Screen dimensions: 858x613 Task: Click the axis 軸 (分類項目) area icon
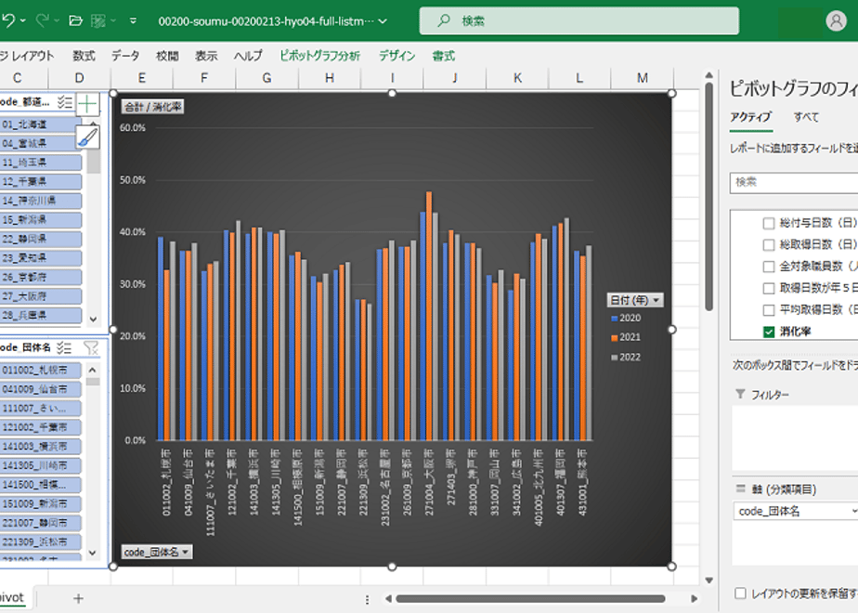tap(740, 489)
